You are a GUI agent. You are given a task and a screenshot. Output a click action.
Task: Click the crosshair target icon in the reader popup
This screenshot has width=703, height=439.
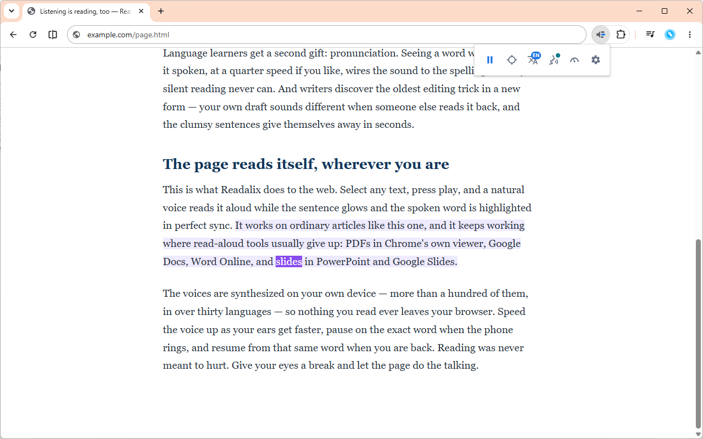click(512, 60)
